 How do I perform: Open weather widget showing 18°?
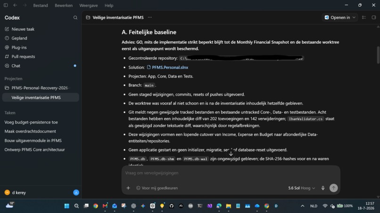pos(10,205)
